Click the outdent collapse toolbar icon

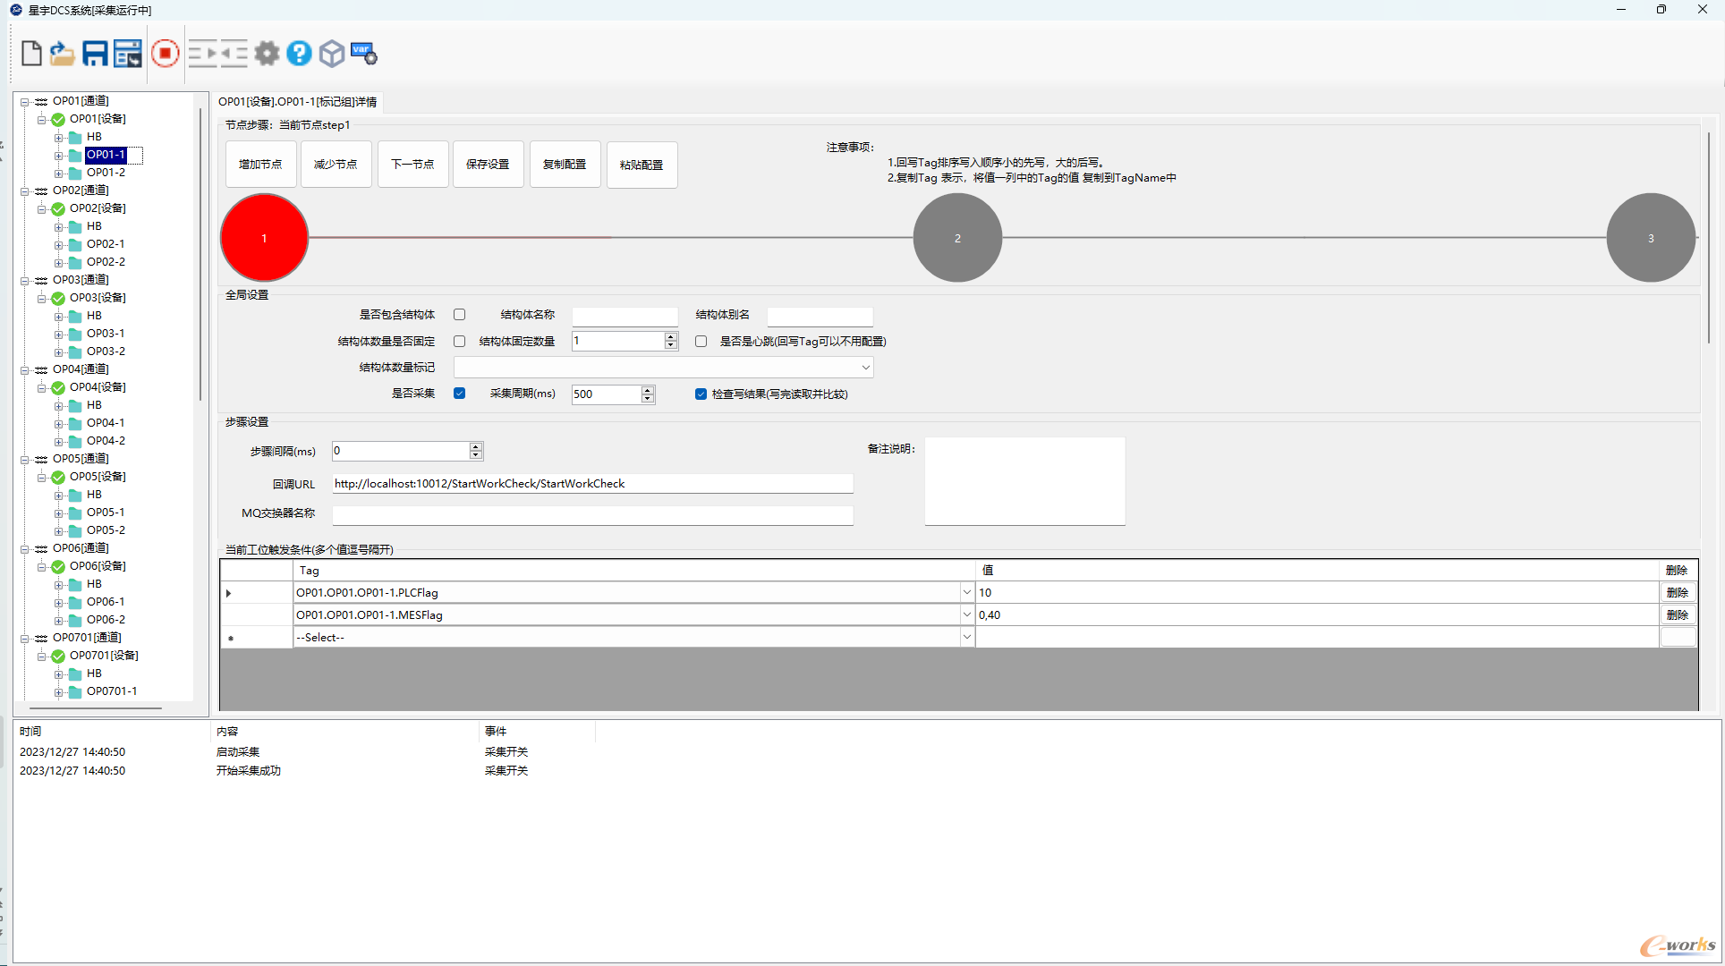tap(234, 54)
